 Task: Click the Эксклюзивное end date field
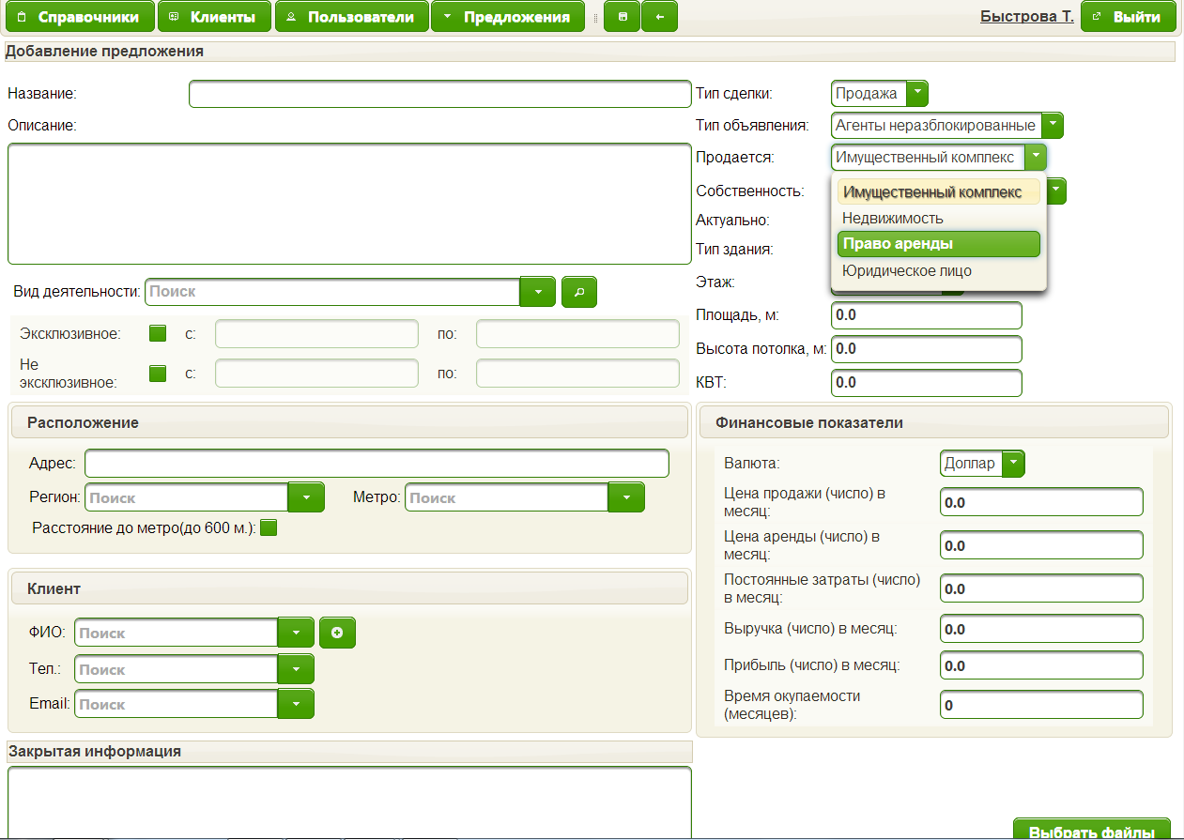tap(577, 334)
